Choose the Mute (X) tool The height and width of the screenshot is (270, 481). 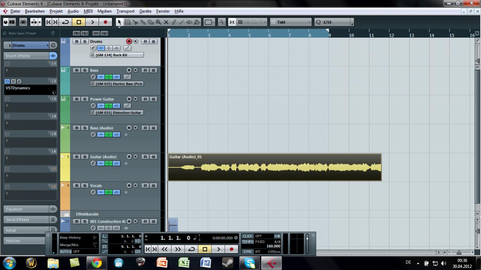pos(166,22)
